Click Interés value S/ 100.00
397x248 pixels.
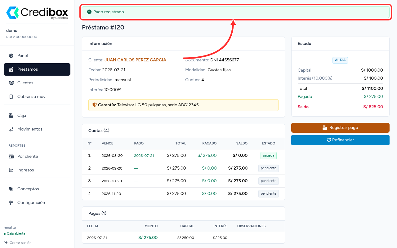(x=373, y=78)
